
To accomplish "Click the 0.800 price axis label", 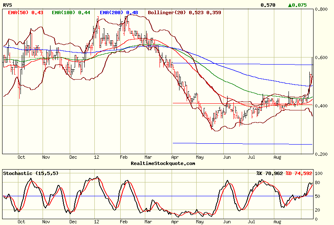I will tap(321, 9).
